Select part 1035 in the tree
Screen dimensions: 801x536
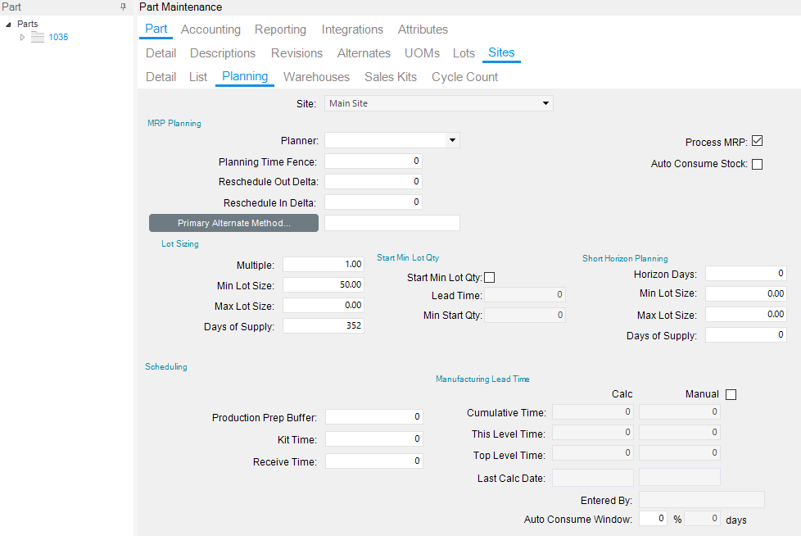pyautogui.click(x=58, y=38)
